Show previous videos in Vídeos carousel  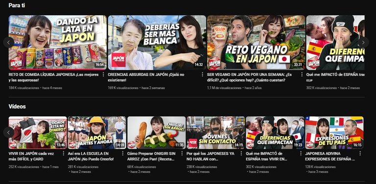[9, 133]
